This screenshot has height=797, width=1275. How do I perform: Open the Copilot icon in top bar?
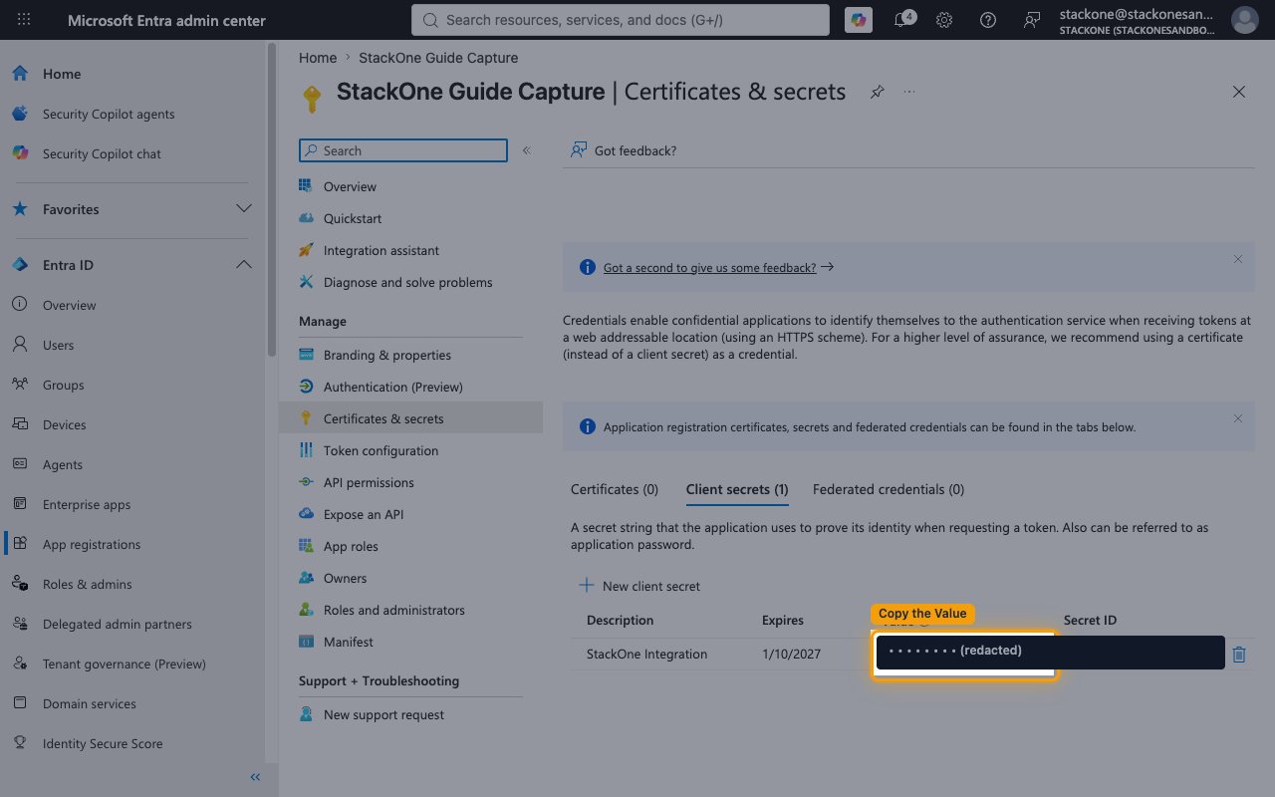click(858, 20)
